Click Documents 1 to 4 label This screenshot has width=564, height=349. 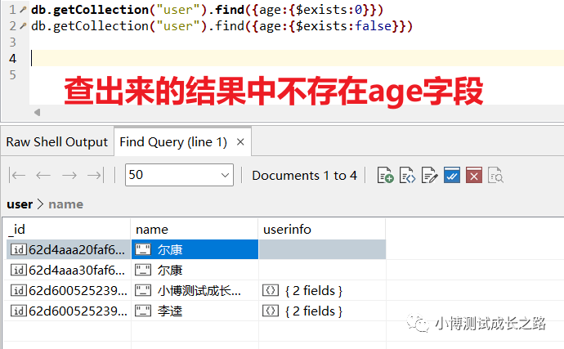(x=304, y=175)
